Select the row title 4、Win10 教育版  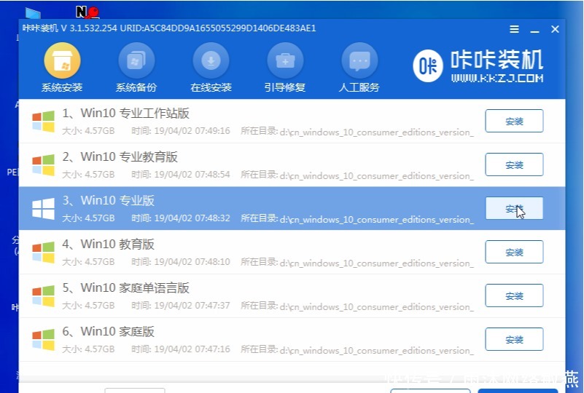click(x=108, y=244)
